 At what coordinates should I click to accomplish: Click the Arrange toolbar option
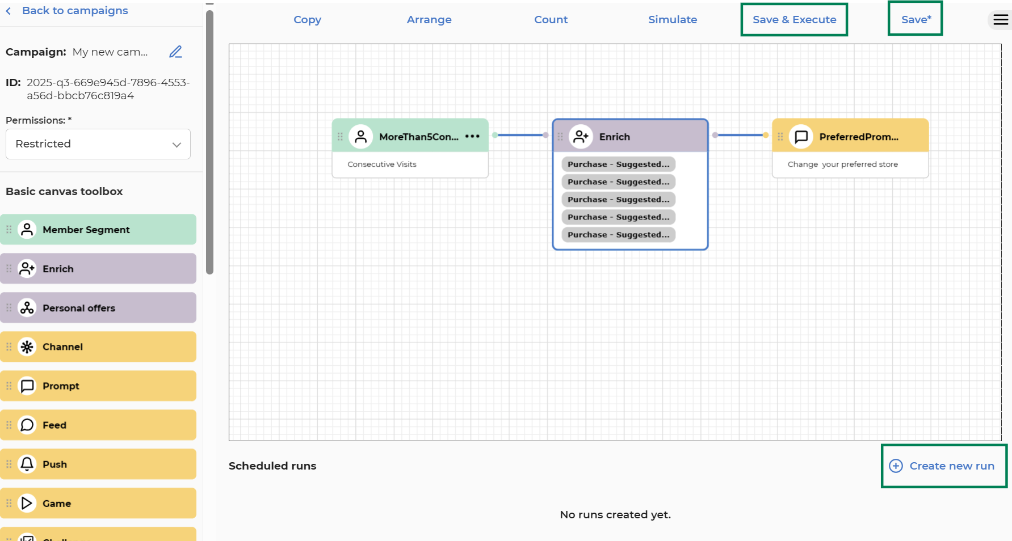pyautogui.click(x=429, y=20)
